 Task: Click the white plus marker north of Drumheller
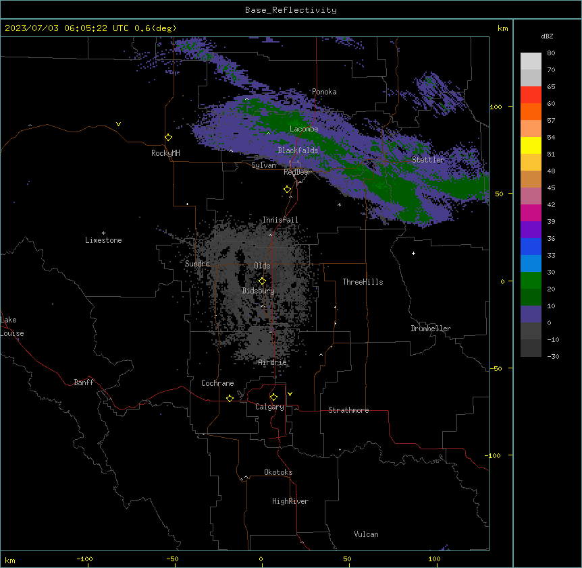click(413, 253)
